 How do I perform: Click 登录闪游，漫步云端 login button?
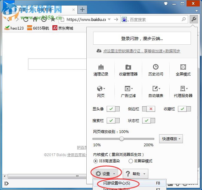[x=142, y=38]
